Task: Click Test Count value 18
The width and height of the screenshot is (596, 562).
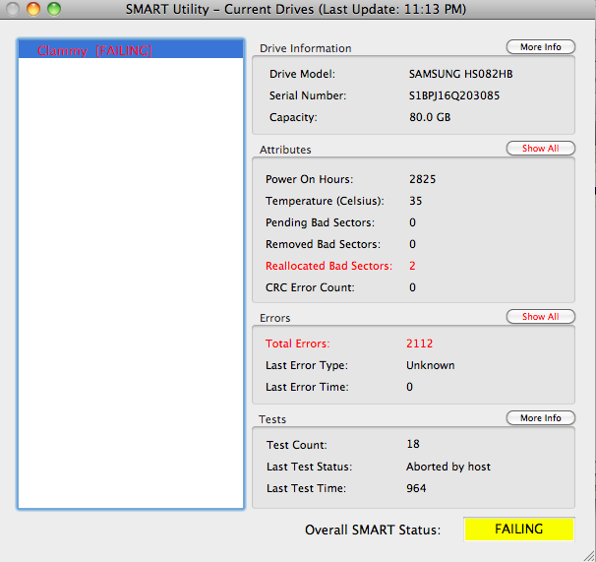Action: pos(413,444)
